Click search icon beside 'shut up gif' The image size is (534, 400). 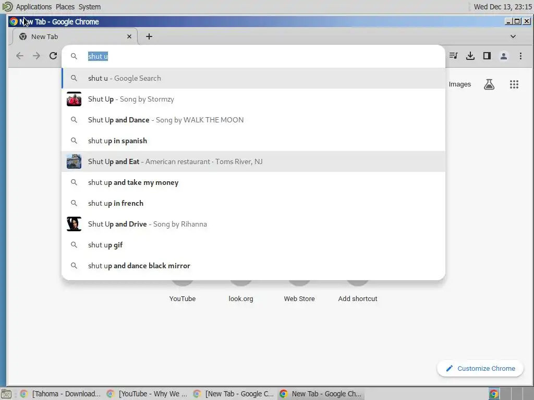(74, 245)
